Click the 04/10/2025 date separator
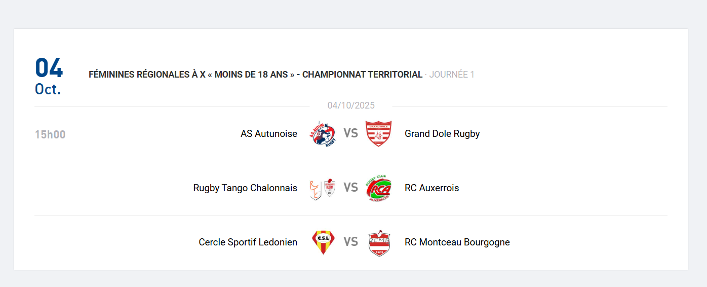This screenshot has width=707, height=287. [x=351, y=105]
